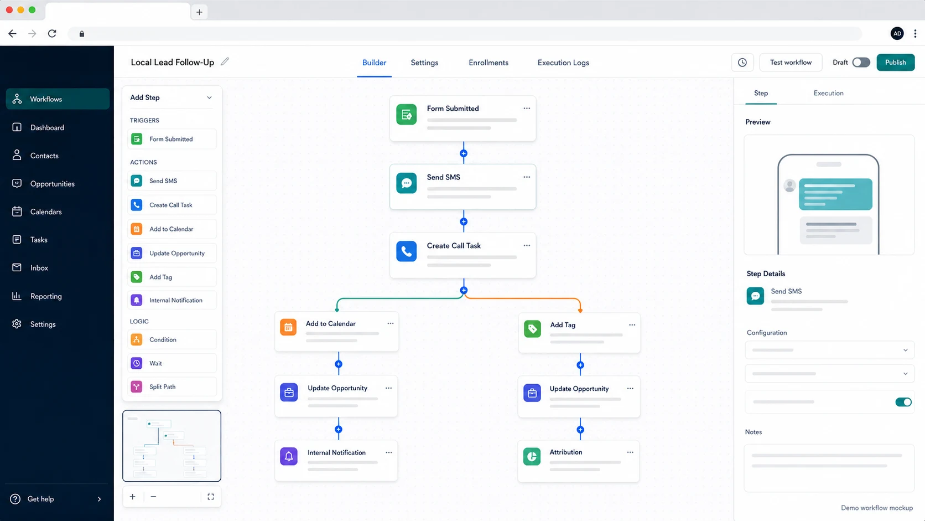Zoom in with the plus icon below minimap

point(133,497)
